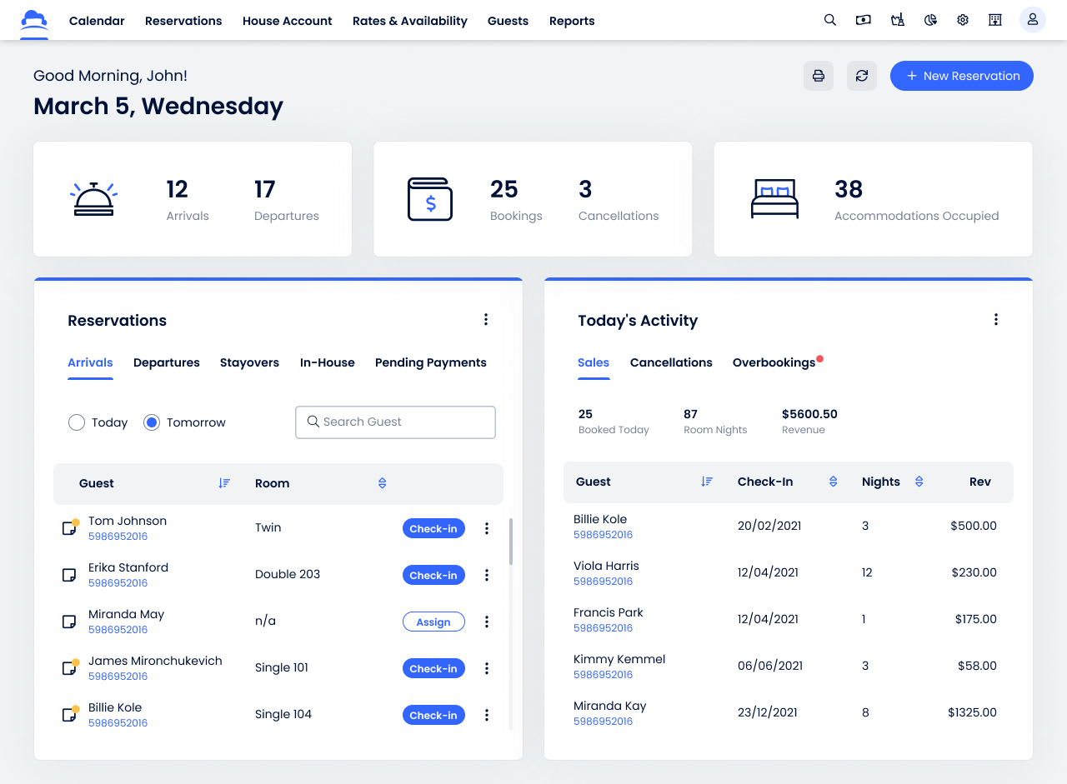The image size is (1067, 784).
Task: Sort the Reservations list by Guest column
Action: pos(224,483)
